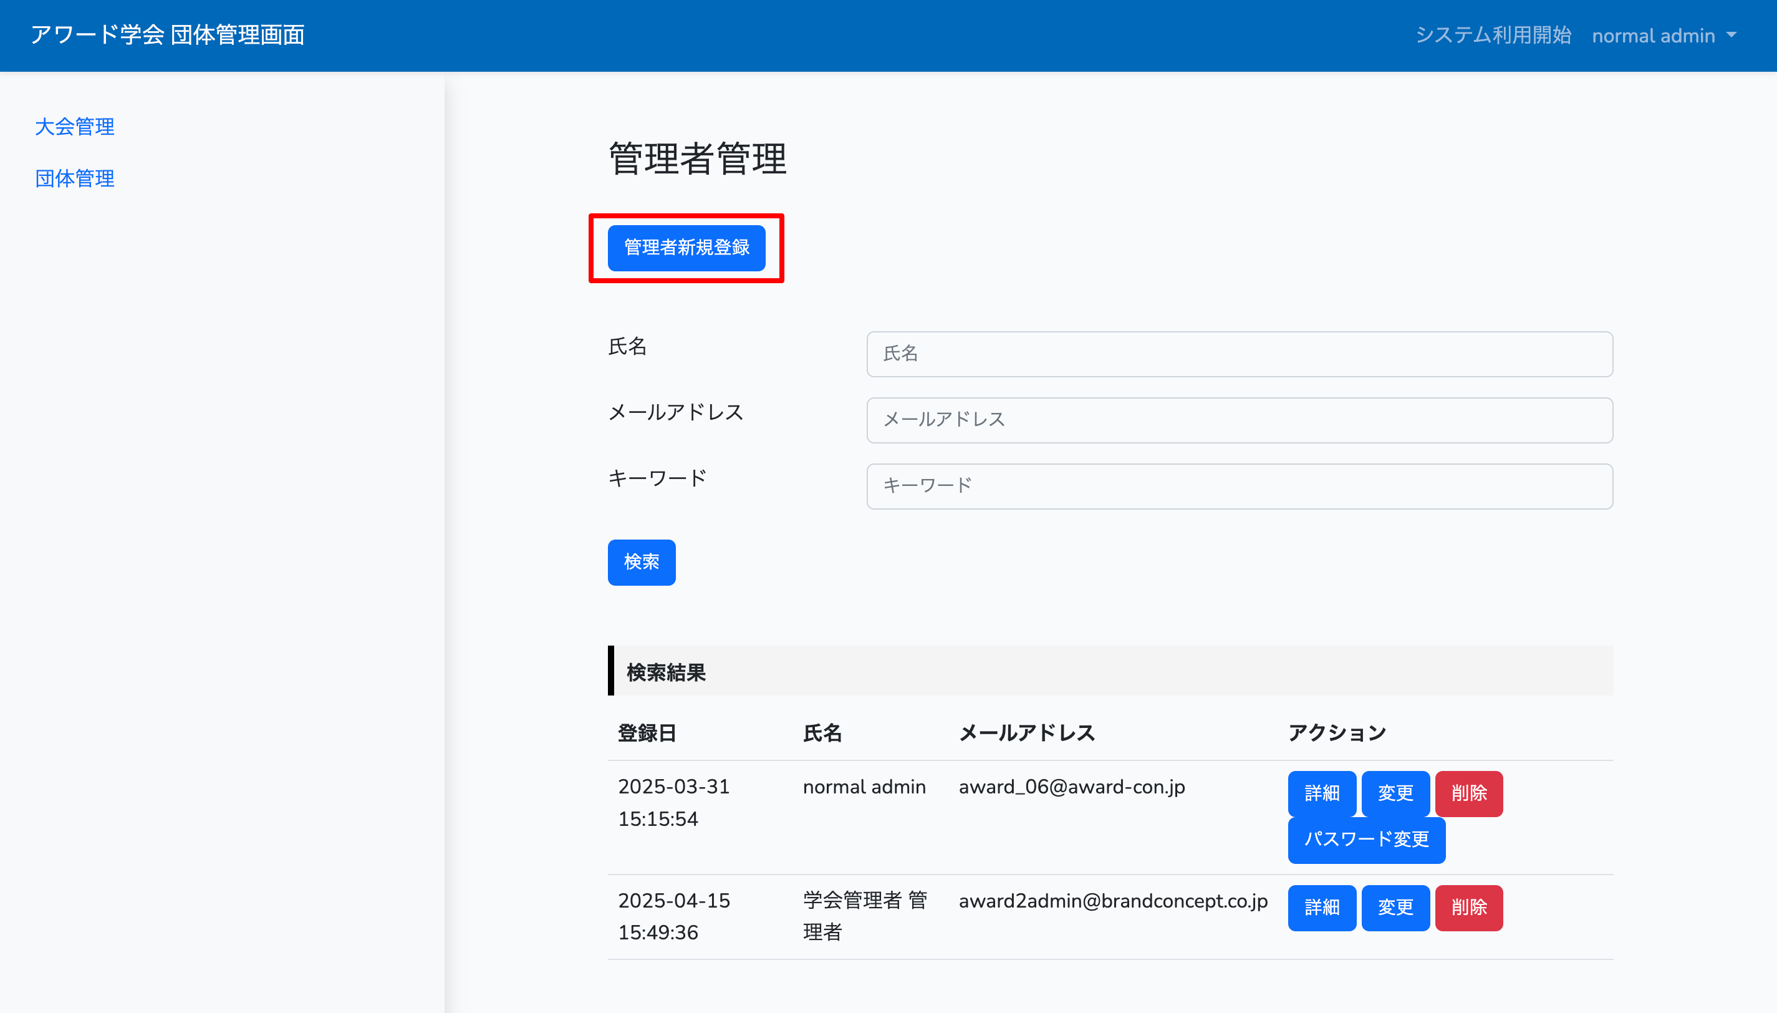Click the 登録日 column header
This screenshot has width=1777, height=1013.
click(x=647, y=732)
